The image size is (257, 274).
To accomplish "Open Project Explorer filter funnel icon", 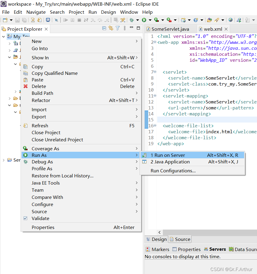I will pyautogui.click(x=117, y=28).
